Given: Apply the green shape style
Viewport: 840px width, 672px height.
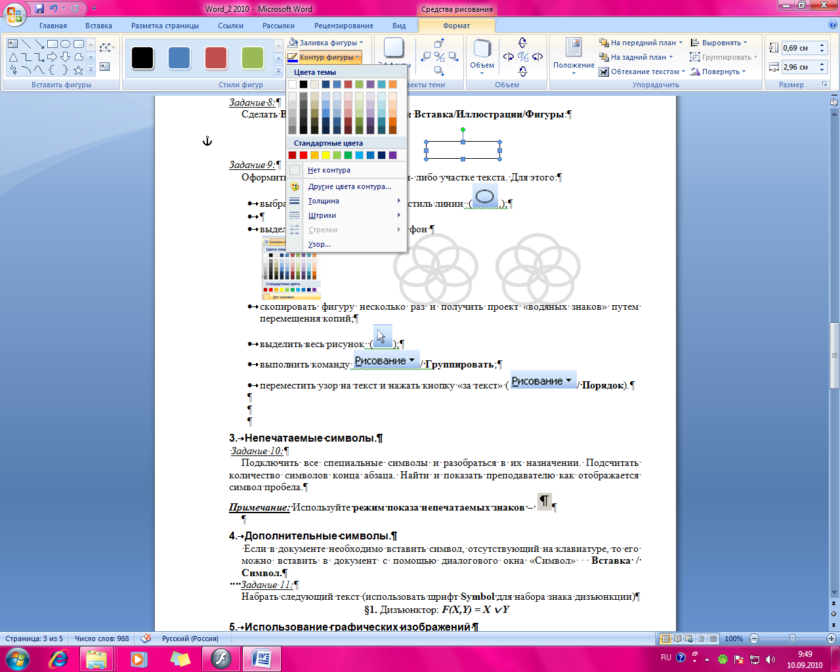Looking at the screenshot, I should pos(253,58).
